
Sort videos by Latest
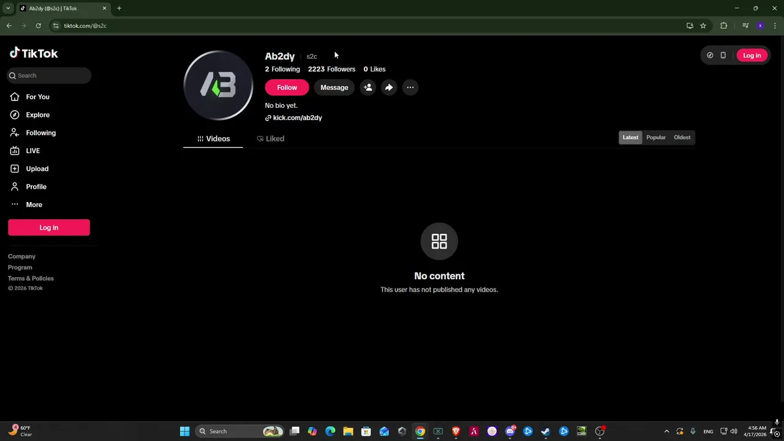[x=630, y=137]
